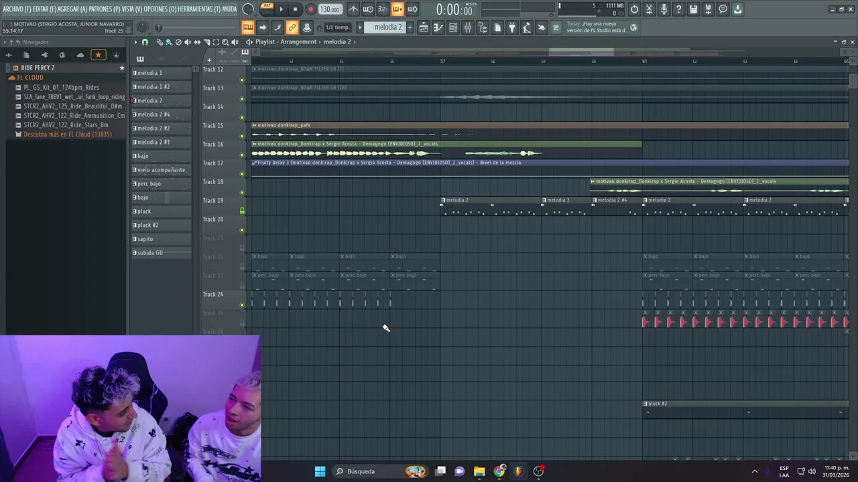858x482 pixels.
Task: Add new pattern with plus button
Action: [410, 27]
